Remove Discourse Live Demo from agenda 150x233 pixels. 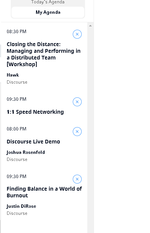click(77, 132)
